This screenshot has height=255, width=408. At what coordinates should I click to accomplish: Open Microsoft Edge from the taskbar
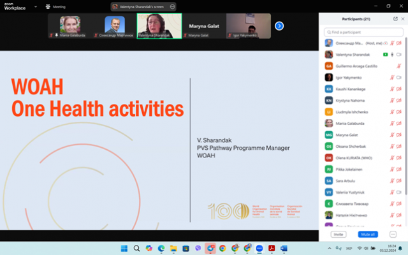click(x=161, y=249)
